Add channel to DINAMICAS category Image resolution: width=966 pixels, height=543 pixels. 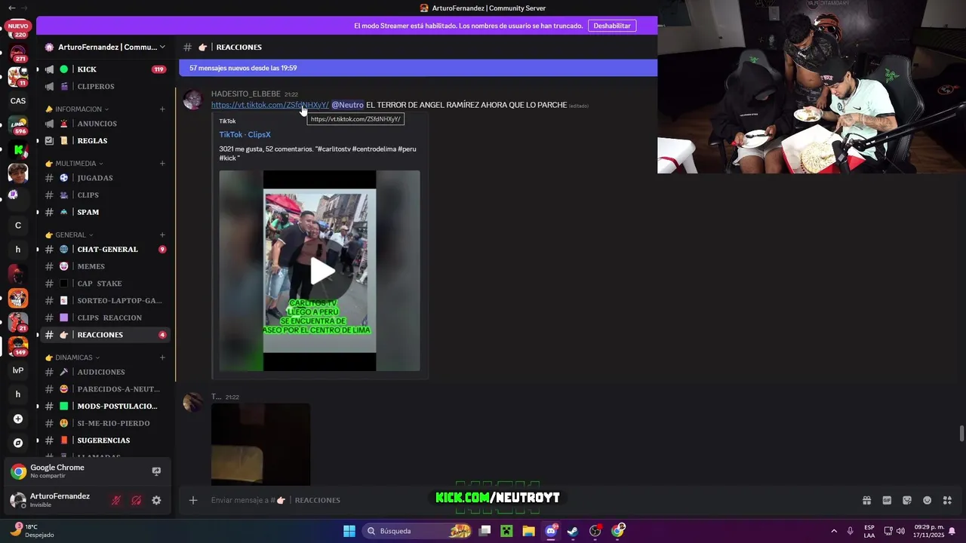click(162, 357)
